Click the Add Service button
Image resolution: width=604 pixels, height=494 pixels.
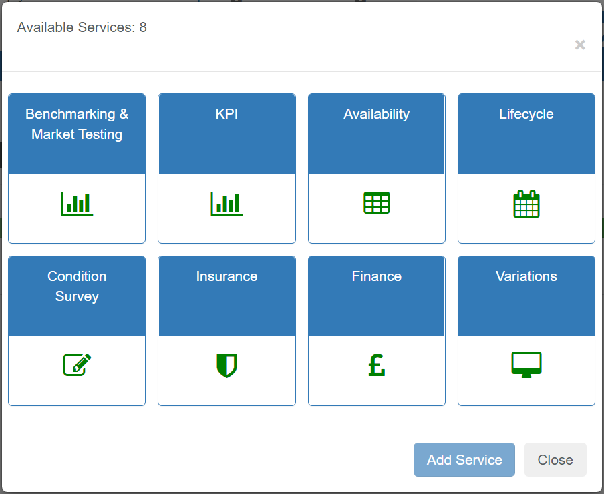point(464,460)
